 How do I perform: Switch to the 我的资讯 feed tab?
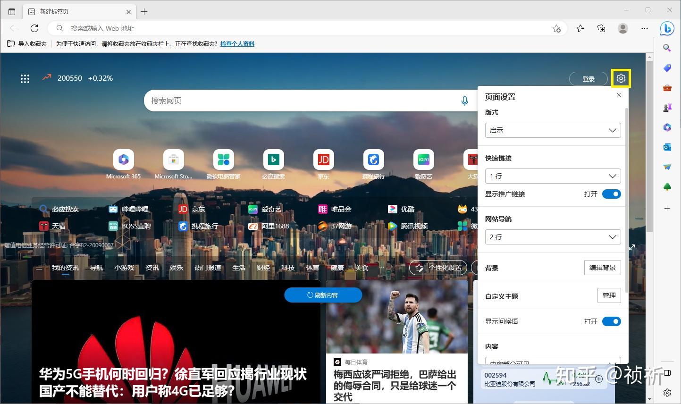(65, 268)
